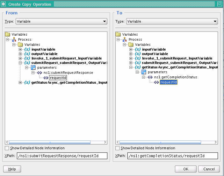Click outputVariable's variable icon in From tree
Screen dimensions: 224x176
[x=27, y=54]
